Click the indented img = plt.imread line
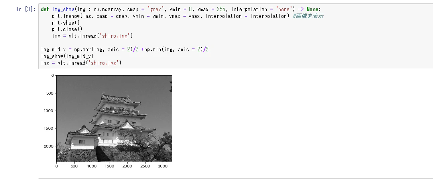 click(x=93, y=36)
